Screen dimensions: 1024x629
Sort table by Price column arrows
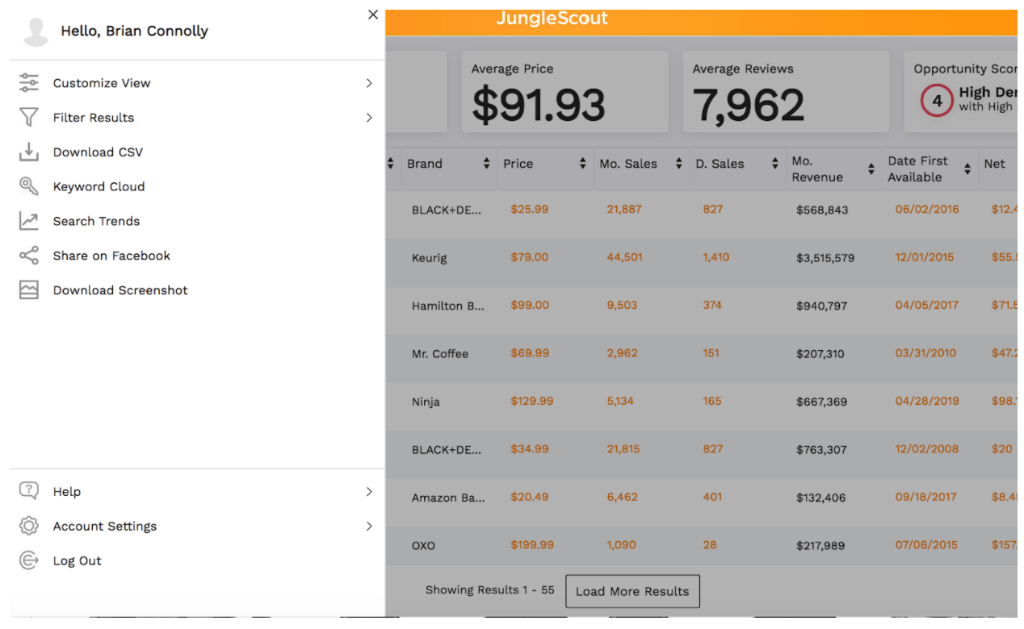582,164
